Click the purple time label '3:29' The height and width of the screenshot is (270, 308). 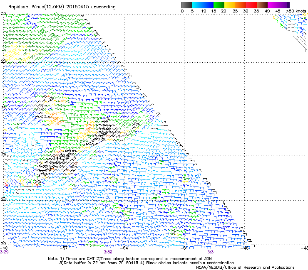pyautogui.click(x=4, y=252)
